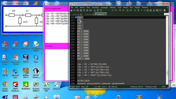The width and height of the screenshot is (176, 99).
Task: Click the tab bar left scroll arrow
Action: (165, 14)
